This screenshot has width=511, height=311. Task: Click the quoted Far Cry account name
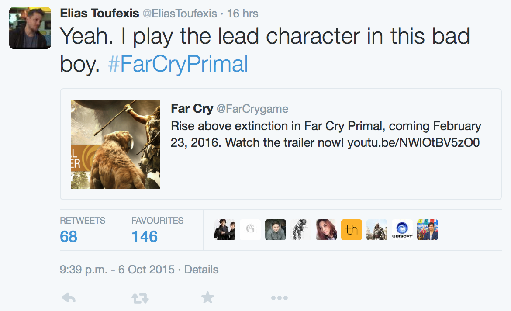point(192,108)
